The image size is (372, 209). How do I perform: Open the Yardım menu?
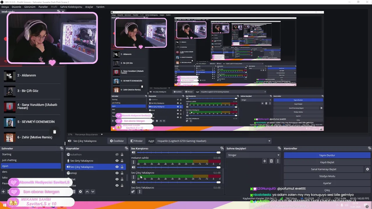[x=100, y=7]
